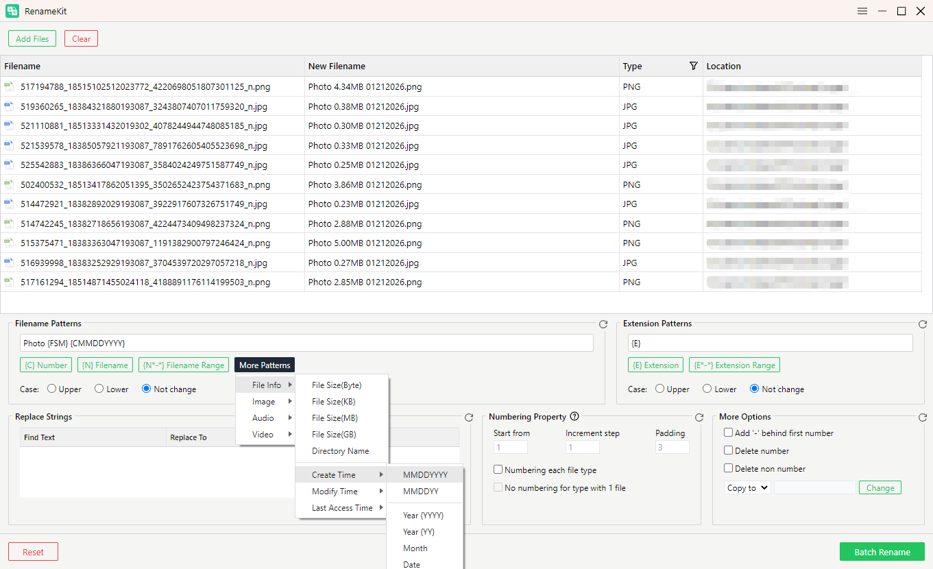Check Numbering each file type
The image size is (933, 569).
pyautogui.click(x=497, y=470)
